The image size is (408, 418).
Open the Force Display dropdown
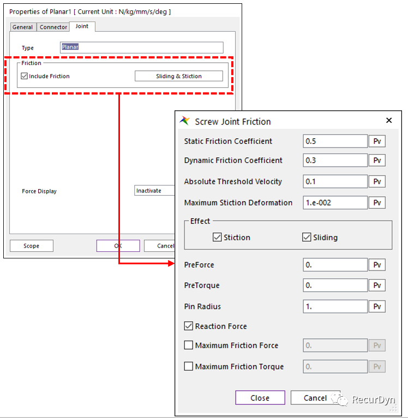pos(155,191)
